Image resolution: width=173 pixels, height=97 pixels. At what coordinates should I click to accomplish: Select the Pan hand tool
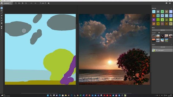[x=2, y=23]
